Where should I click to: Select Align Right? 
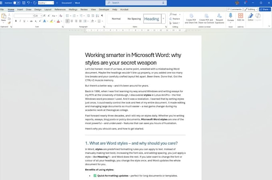point(76,21)
